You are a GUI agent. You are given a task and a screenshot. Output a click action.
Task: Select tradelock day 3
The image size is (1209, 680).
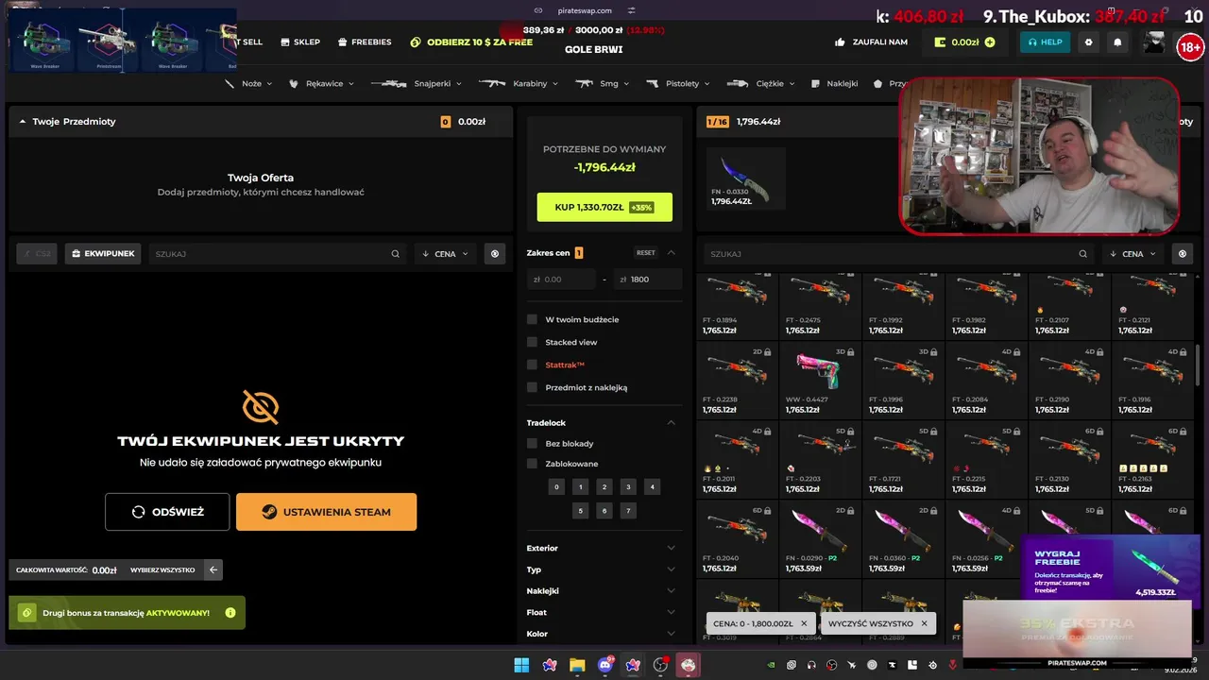coord(628,487)
